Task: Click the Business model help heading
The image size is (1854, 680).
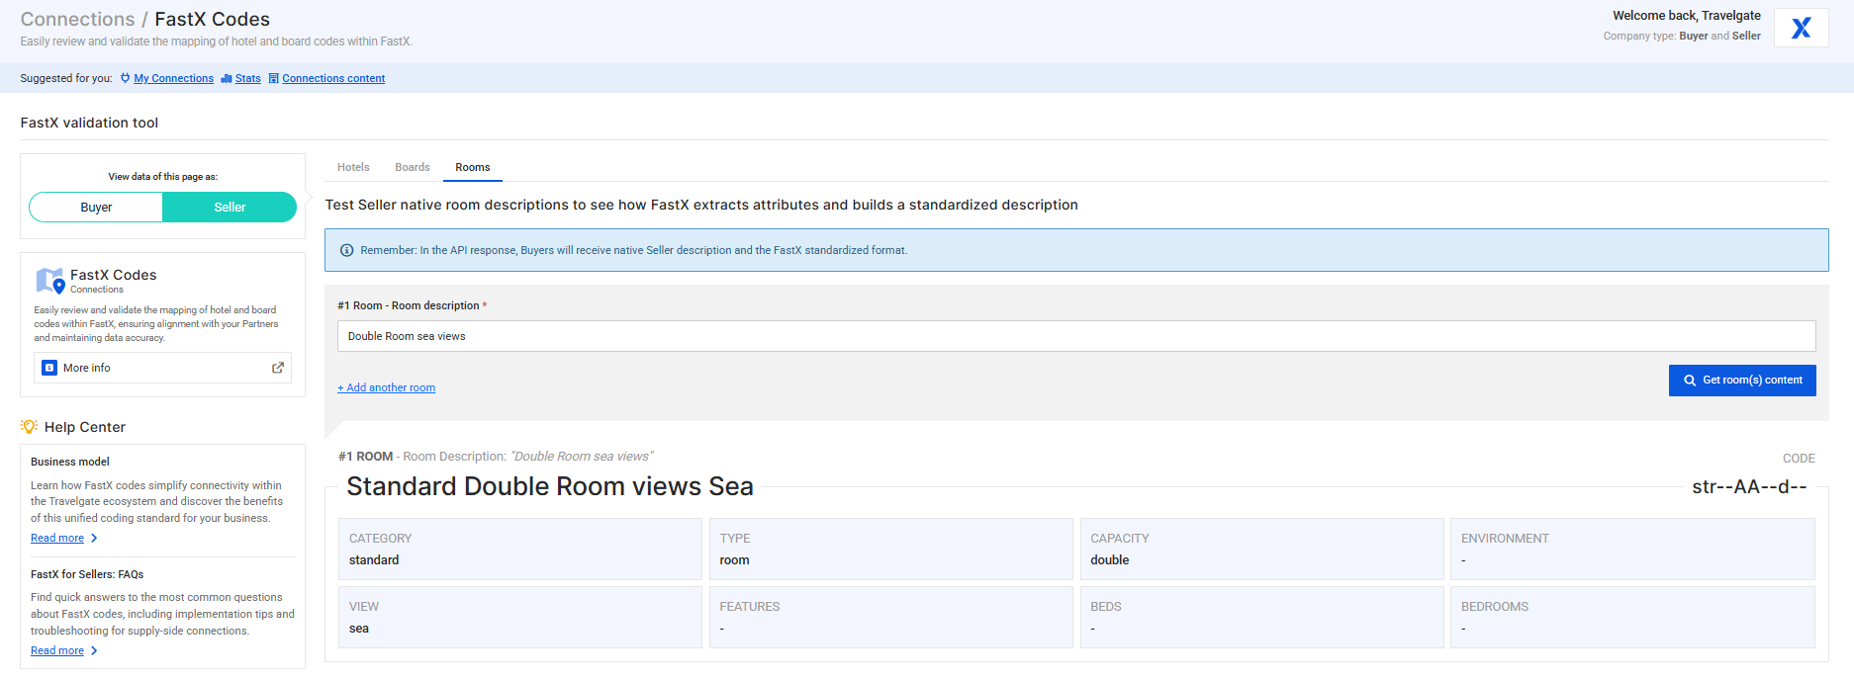Action: pyautogui.click(x=70, y=462)
